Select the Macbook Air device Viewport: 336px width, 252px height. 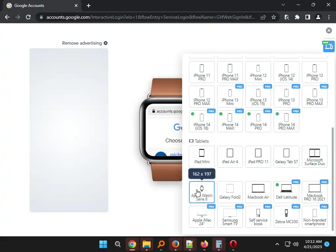click(258, 192)
